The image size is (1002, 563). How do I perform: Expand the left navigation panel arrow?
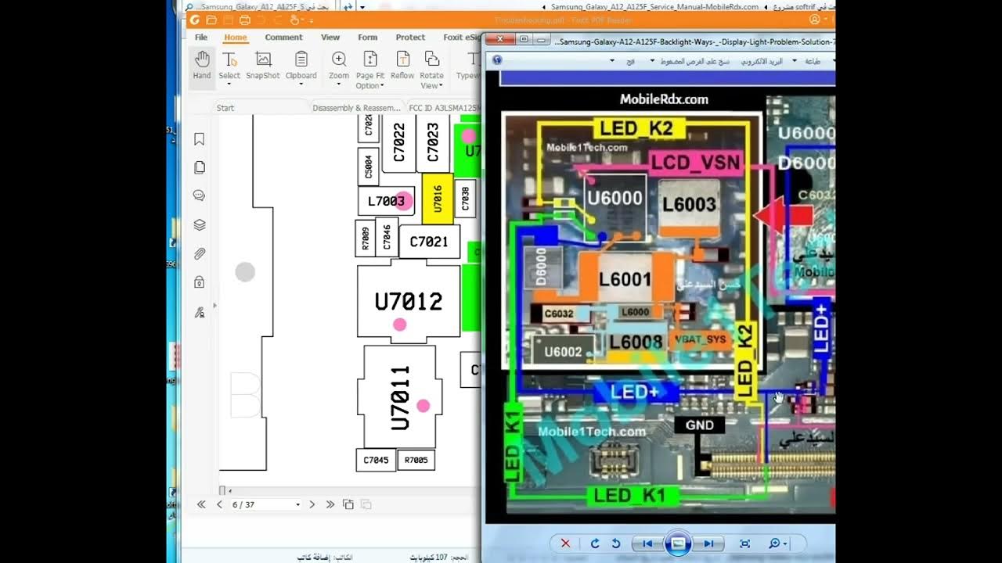214,306
